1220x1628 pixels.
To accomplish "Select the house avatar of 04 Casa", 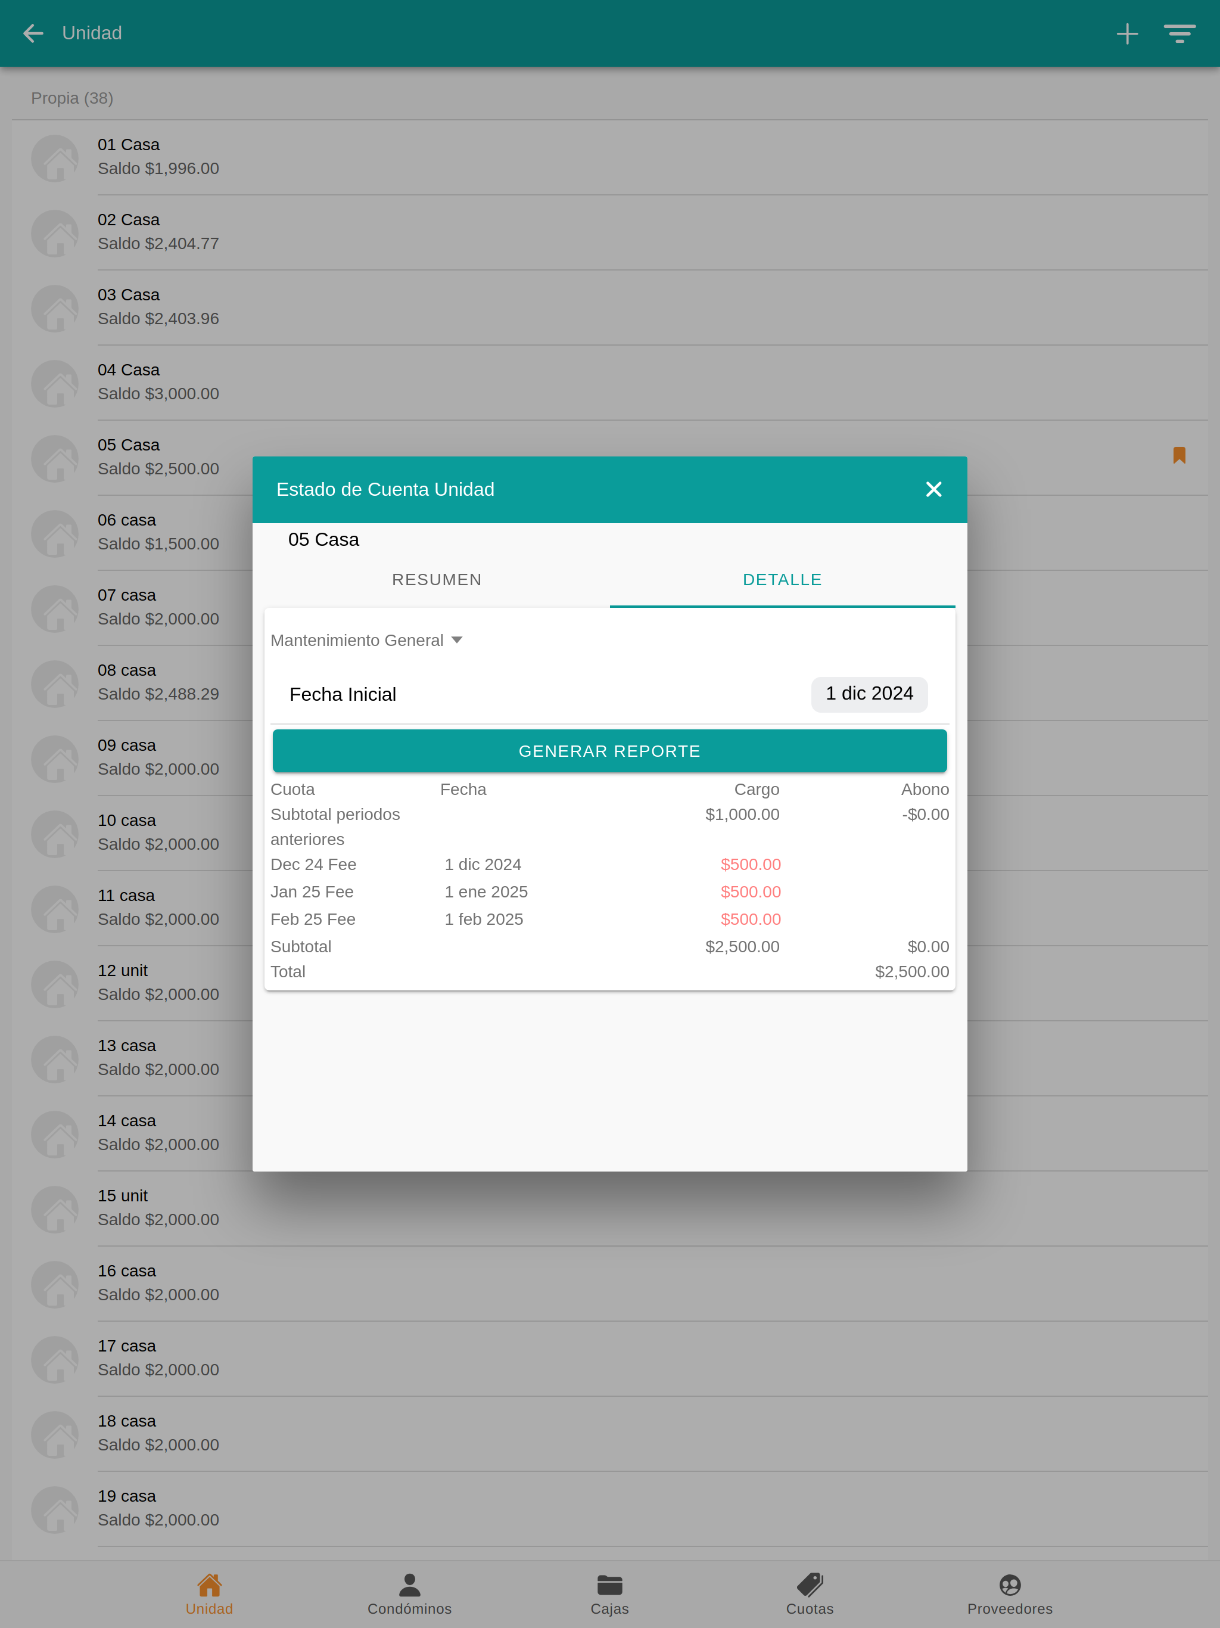I will [x=55, y=383].
